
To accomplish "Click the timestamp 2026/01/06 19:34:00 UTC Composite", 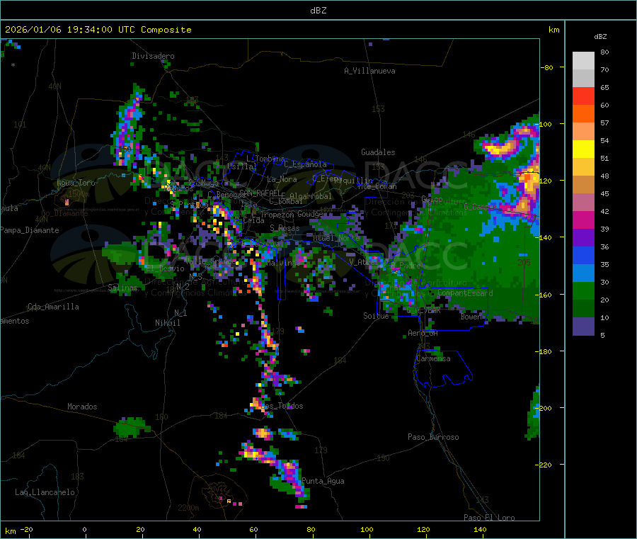I will click(98, 30).
